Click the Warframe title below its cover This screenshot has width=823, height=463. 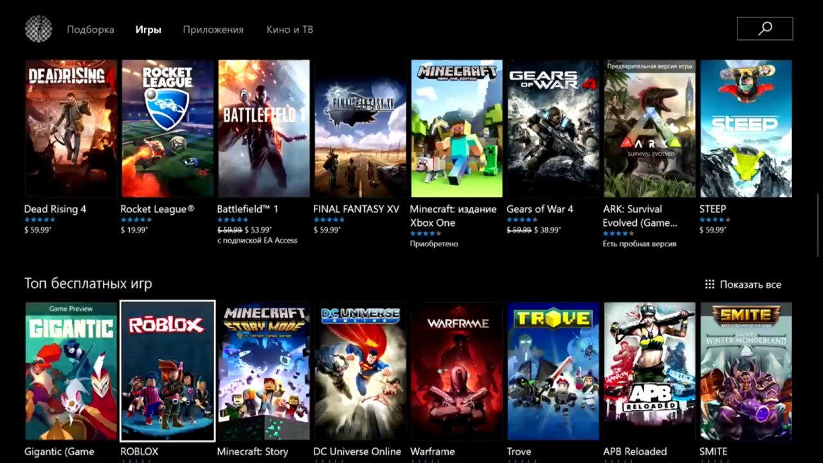[x=433, y=451]
